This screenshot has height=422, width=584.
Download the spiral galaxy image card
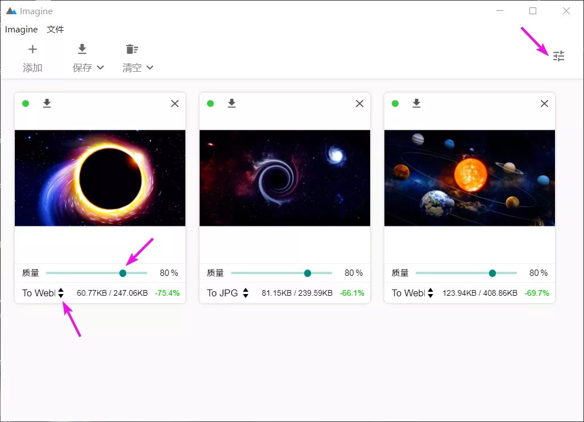tap(231, 103)
